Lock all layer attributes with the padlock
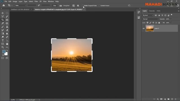The width and height of the screenshot is (180, 101). (x=159, y=23)
